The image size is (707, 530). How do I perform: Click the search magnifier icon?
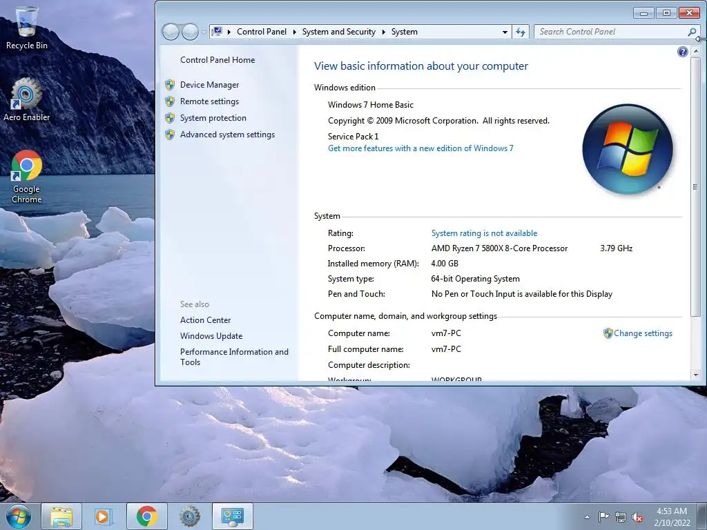pyautogui.click(x=692, y=32)
